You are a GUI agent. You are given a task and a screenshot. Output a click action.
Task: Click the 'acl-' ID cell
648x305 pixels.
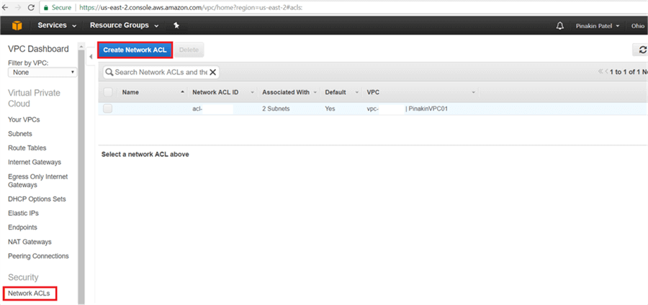click(x=197, y=109)
